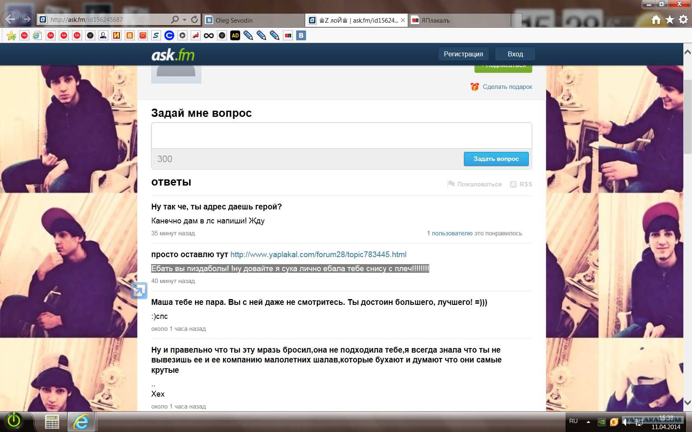
Task: Close the ask.fm browser tab
Action: pyautogui.click(x=403, y=20)
